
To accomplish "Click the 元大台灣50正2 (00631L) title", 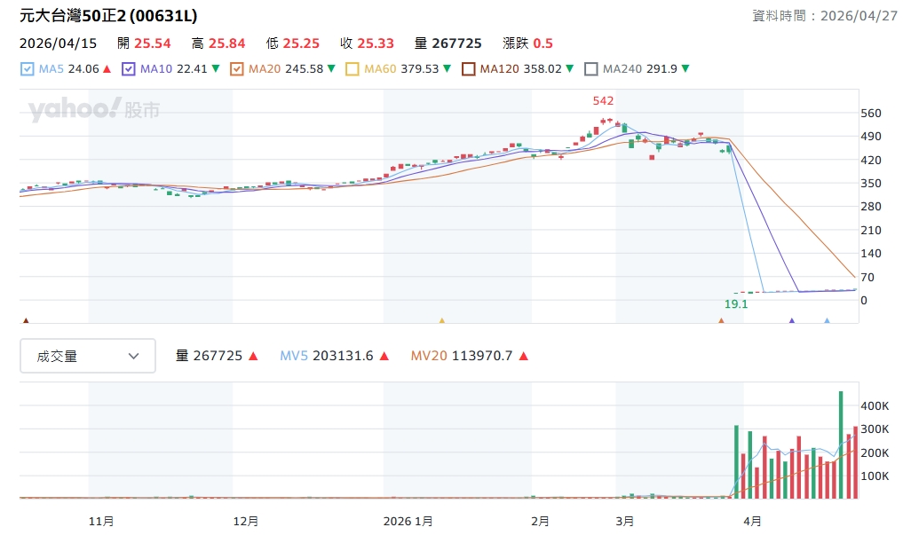I will coord(108,16).
